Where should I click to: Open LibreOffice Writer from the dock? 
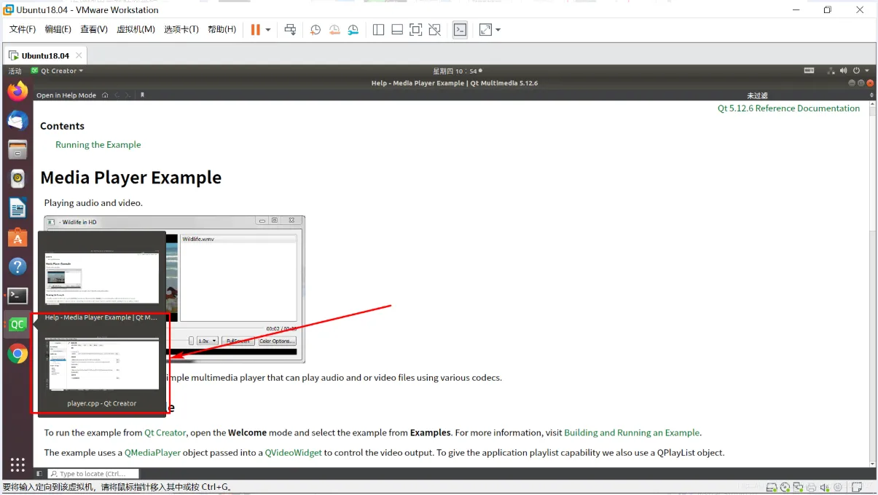pyautogui.click(x=17, y=208)
